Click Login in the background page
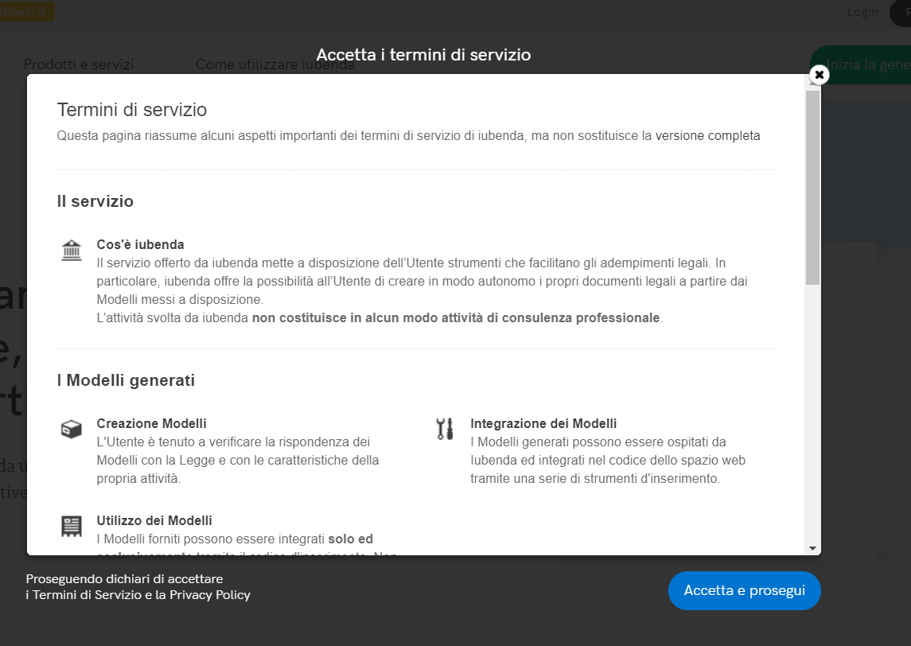This screenshot has width=911, height=646. 862,12
